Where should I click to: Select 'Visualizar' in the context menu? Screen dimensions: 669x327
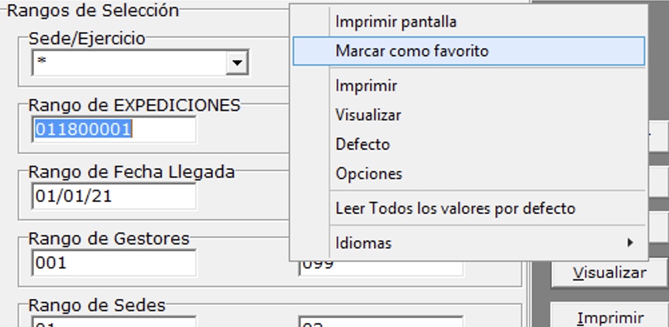(369, 115)
